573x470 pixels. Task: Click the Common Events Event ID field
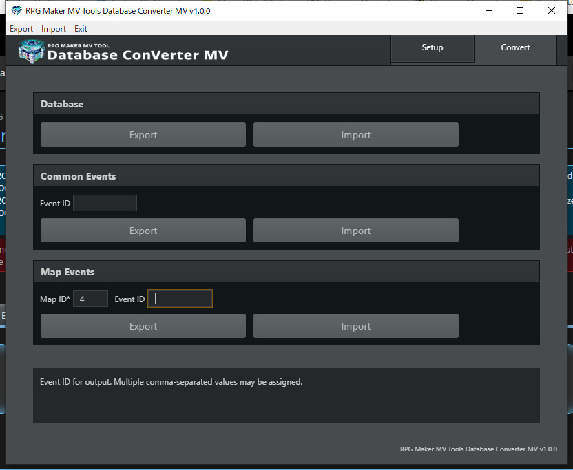(x=104, y=203)
